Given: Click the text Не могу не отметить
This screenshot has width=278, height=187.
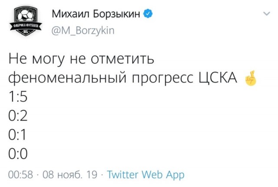Looking at the screenshot, I should pos(81,60).
